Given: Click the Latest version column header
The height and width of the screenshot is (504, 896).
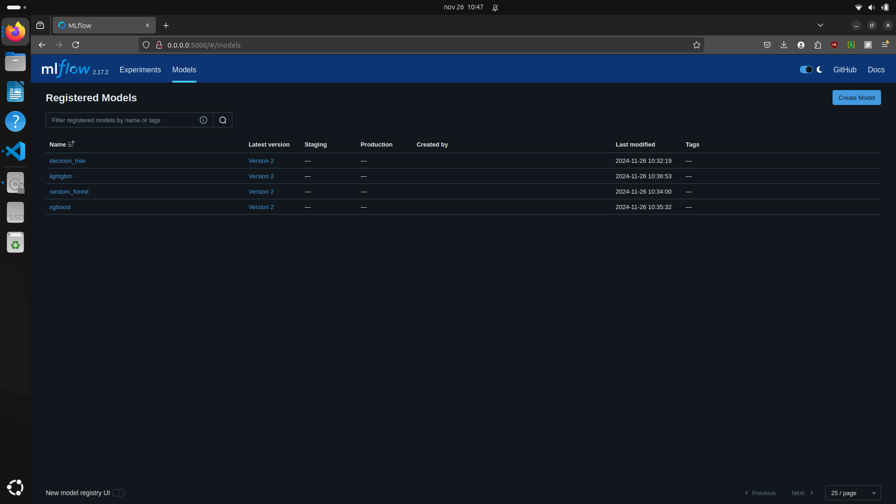Looking at the screenshot, I should (x=269, y=144).
